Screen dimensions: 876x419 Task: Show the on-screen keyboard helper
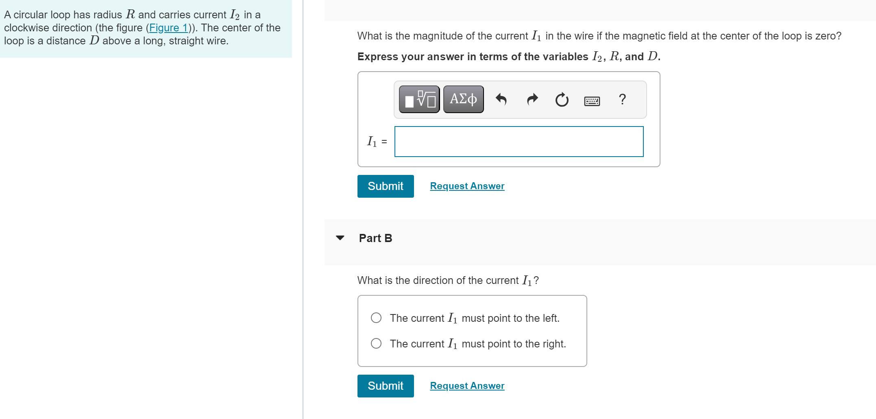pyautogui.click(x=592, y=100)
